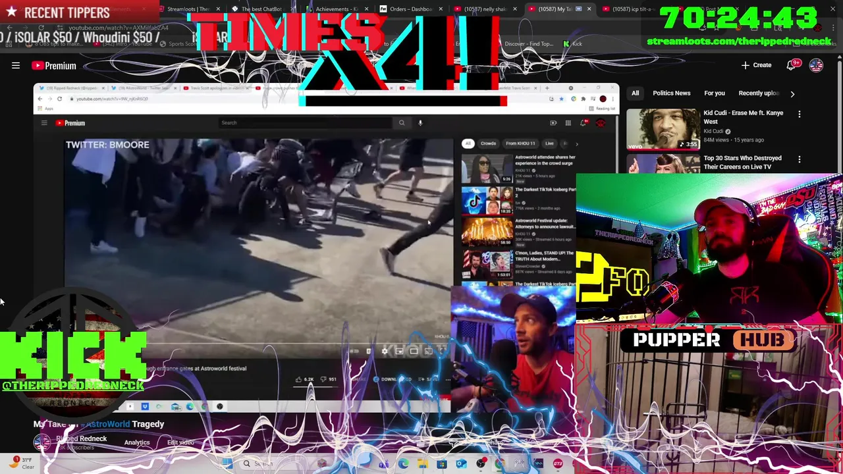This screenshot has height=474, width=843.
Task: Toggle the player miniplayer icon
Action: (399, 352)
